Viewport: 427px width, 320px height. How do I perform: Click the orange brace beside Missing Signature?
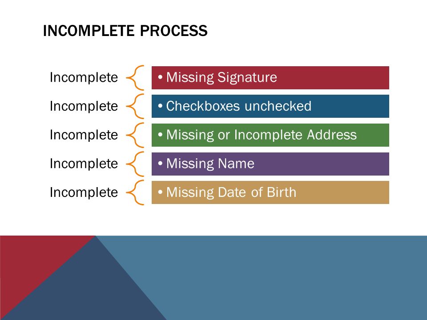(135, 77)
